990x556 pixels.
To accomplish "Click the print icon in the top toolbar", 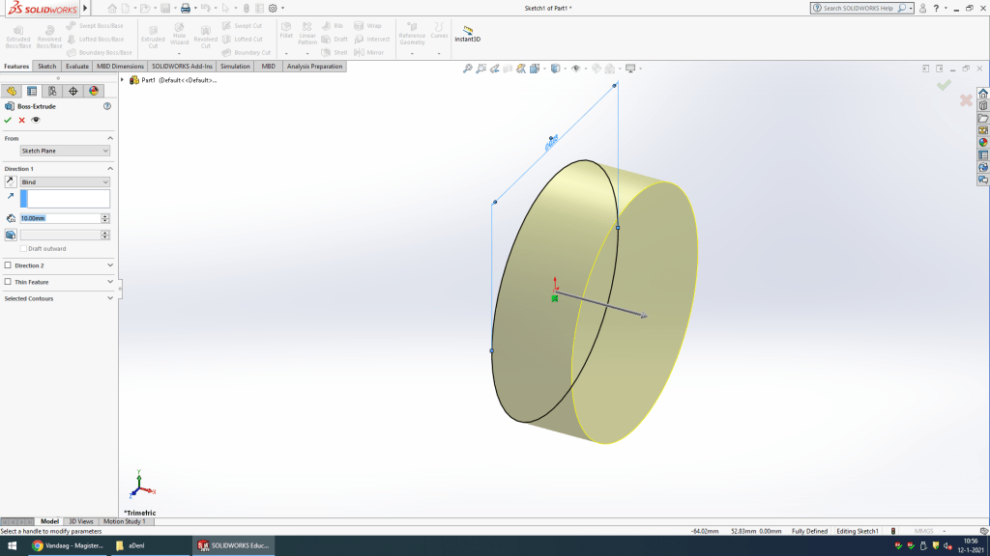I will (x=185, y=8).
